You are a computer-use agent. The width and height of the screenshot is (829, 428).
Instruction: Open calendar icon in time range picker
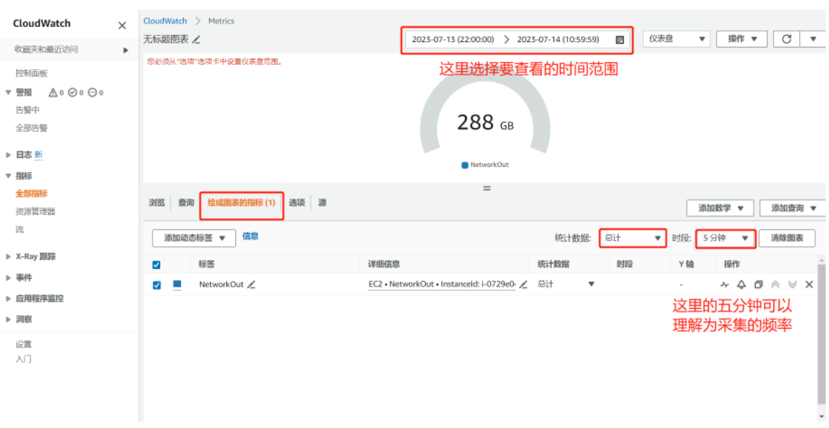(620, 40)
